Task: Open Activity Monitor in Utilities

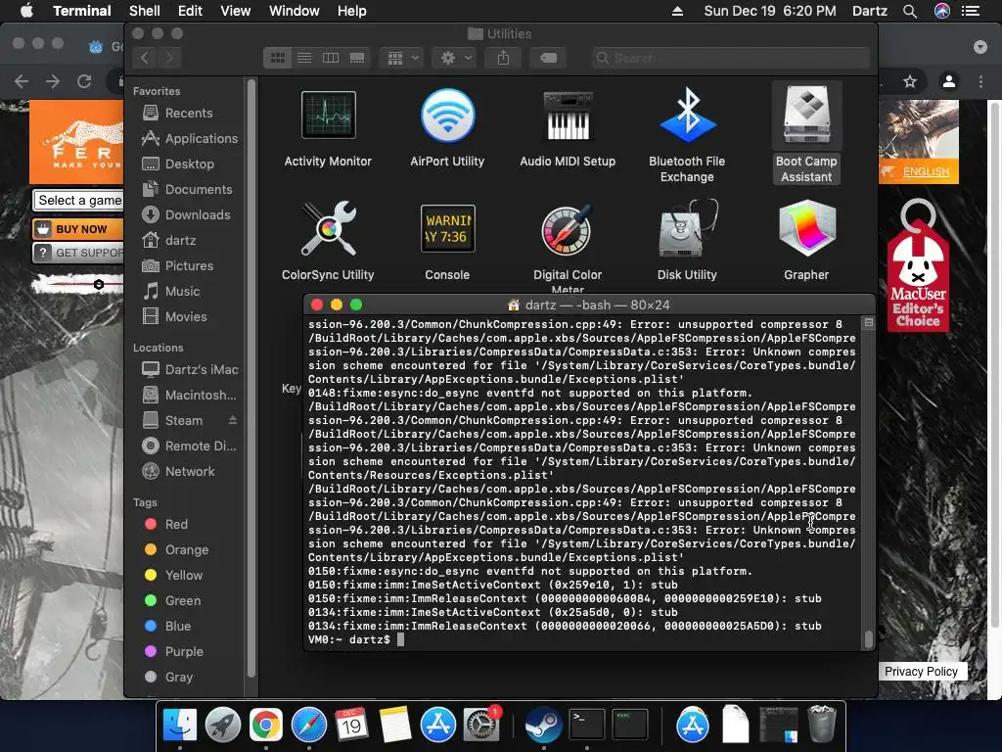Action: [328, 116]
